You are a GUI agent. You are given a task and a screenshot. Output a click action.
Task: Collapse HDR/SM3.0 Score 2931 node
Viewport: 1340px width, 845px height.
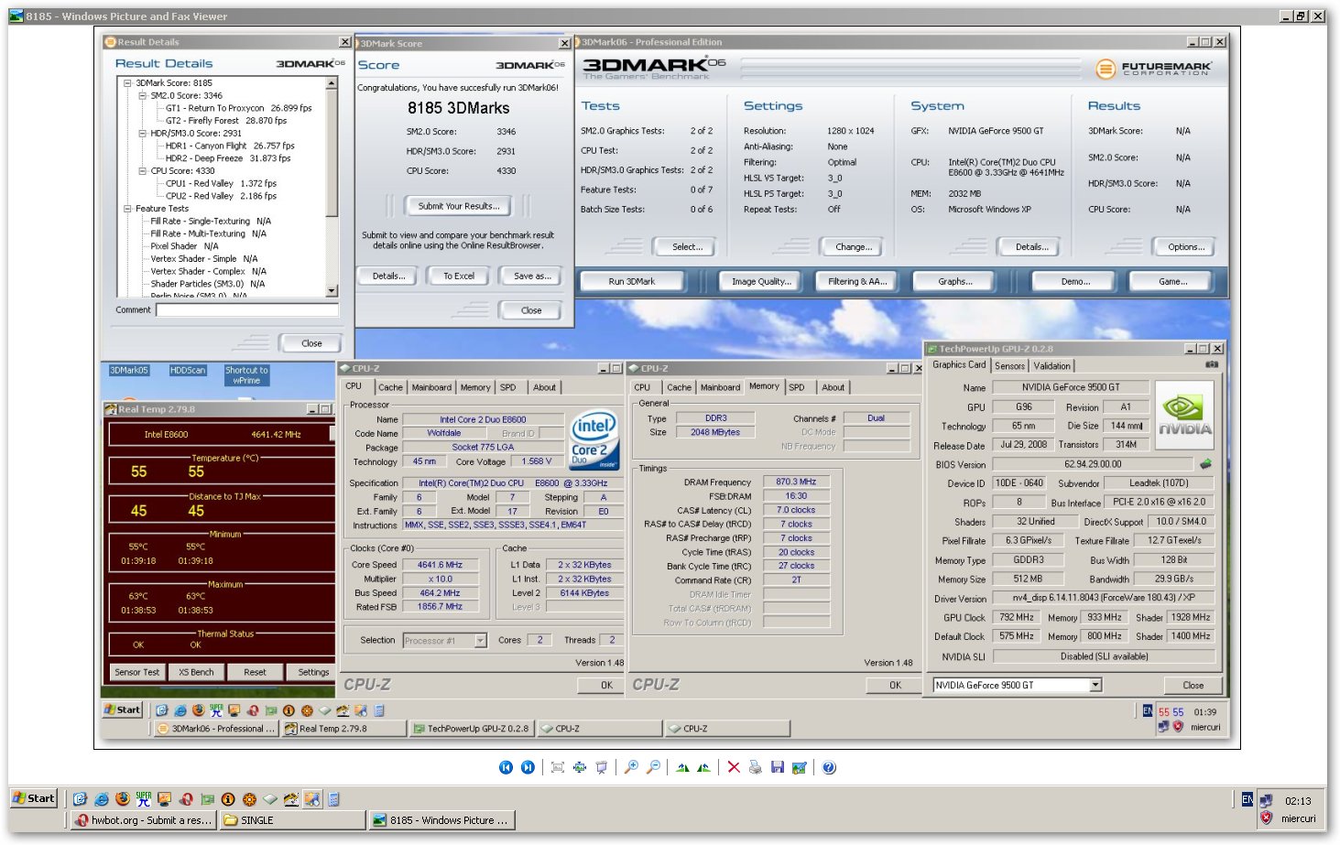(x=142, y=133)
